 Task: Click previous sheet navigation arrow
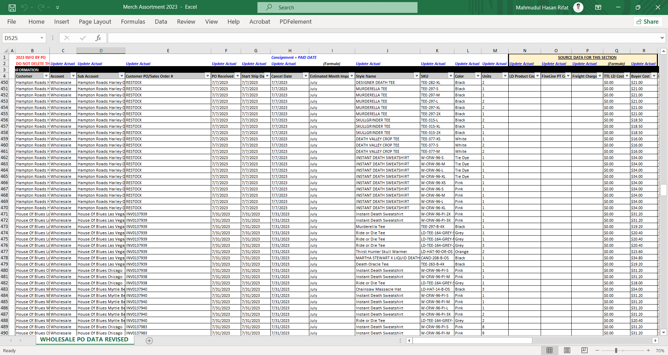[x=11, y=341]
